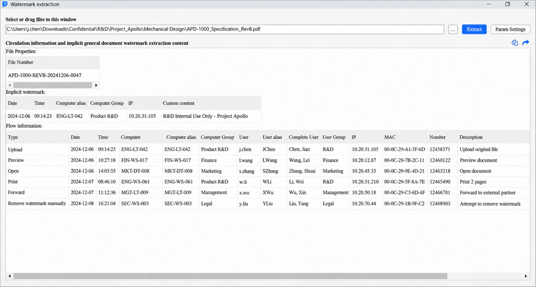Screen dimensions: 536x287
Task: Click implicit watermark IP 10.20.31.105
Action: pyautogui.click(x=142, y=116)
